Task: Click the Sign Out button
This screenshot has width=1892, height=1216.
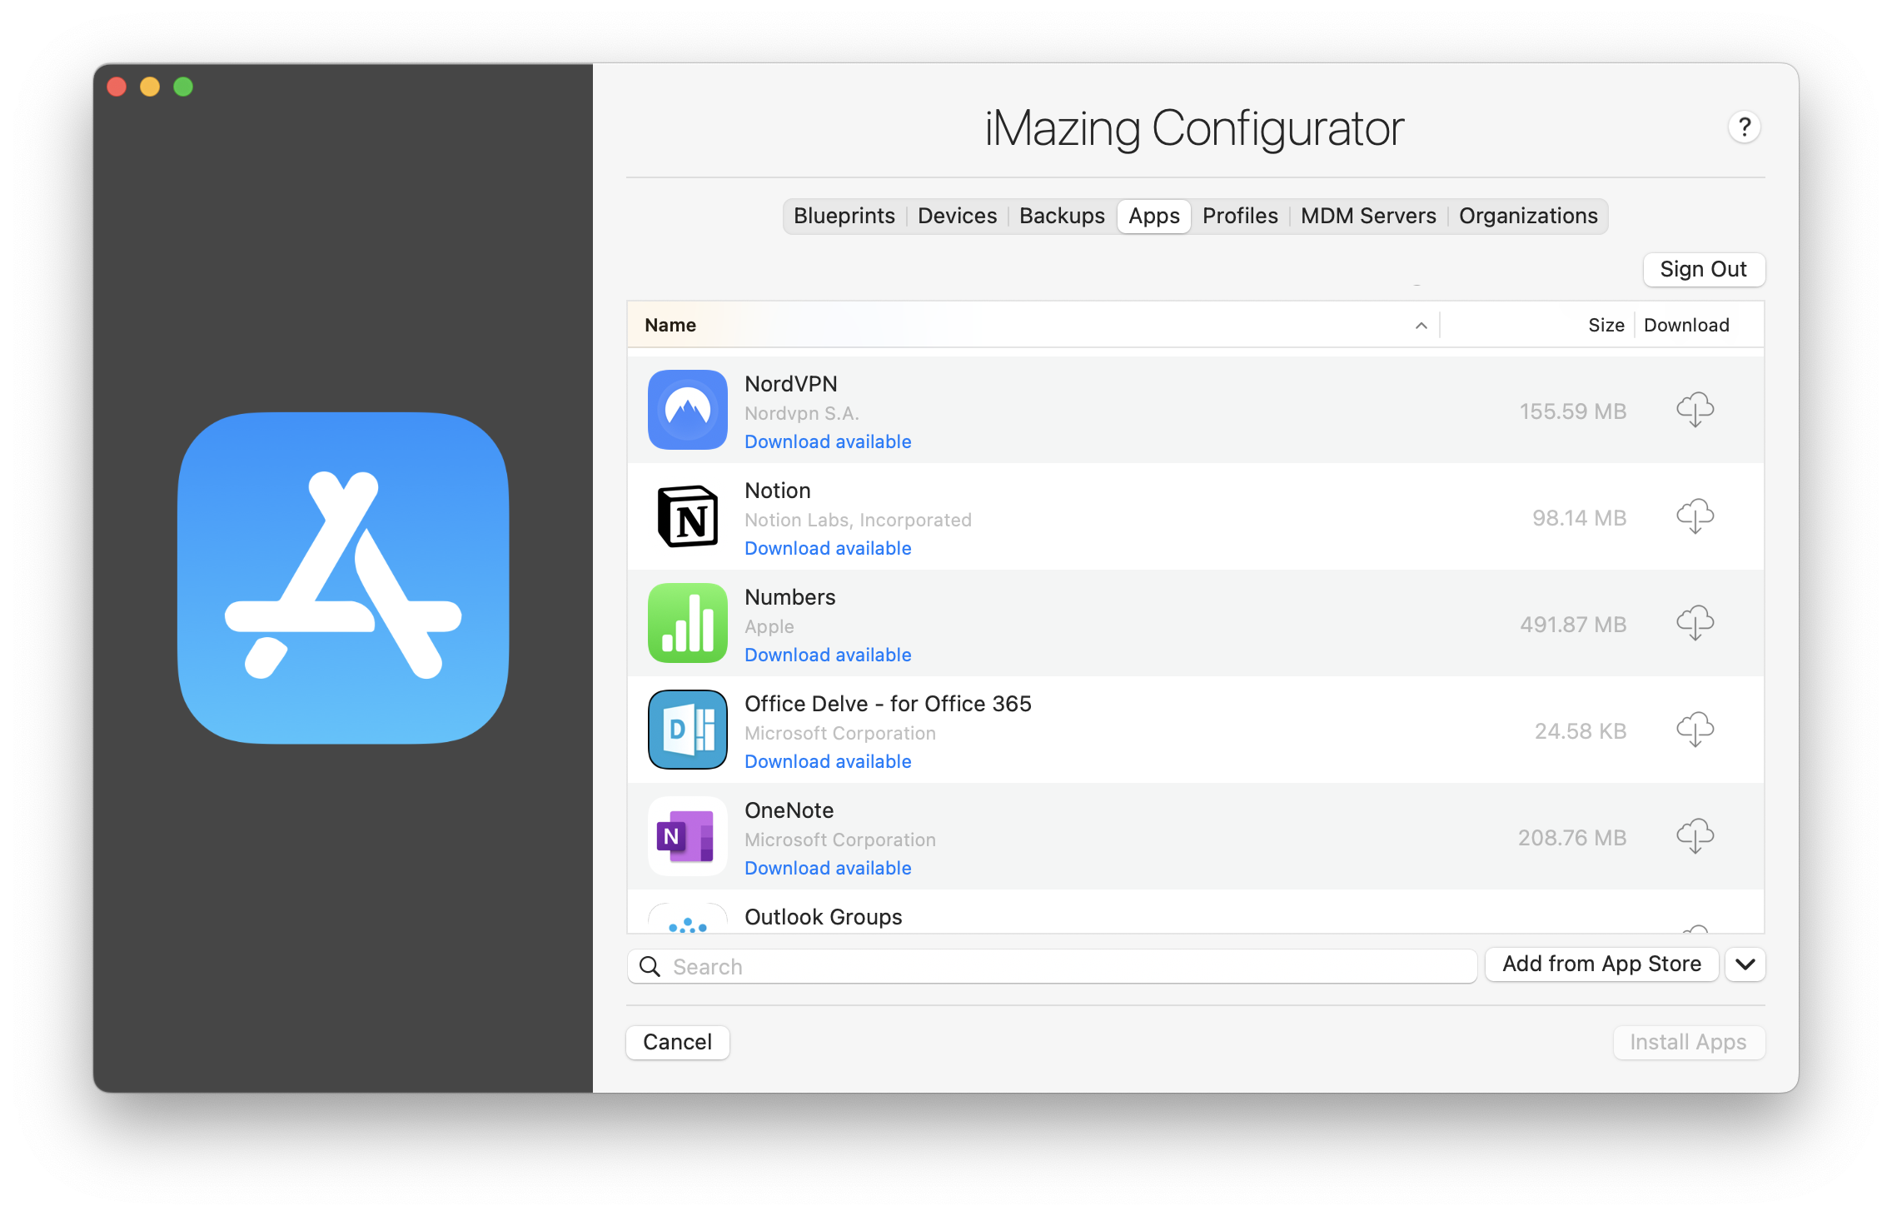Action: [x=1704, y=269]
